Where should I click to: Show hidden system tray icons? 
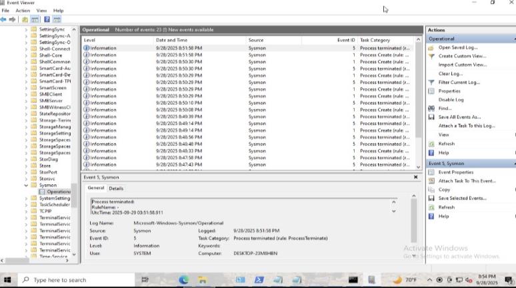(429, 280)
